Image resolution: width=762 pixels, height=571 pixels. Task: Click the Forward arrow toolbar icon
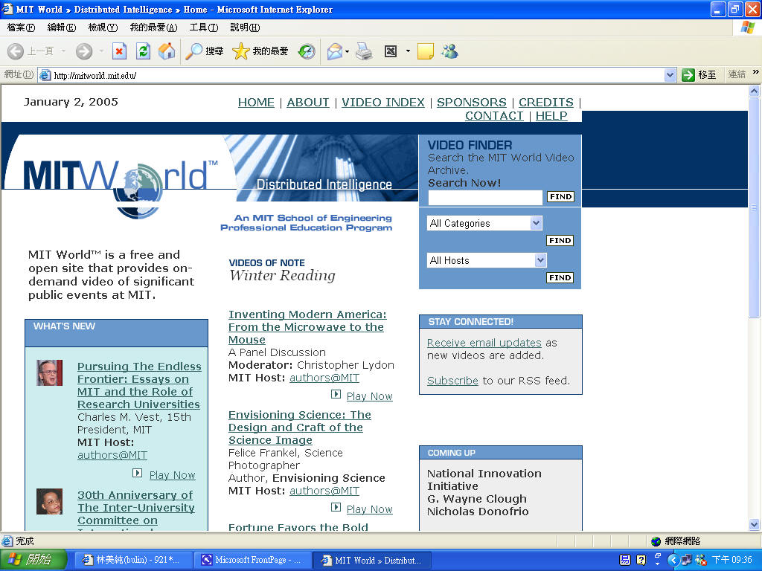coord(84,51)
